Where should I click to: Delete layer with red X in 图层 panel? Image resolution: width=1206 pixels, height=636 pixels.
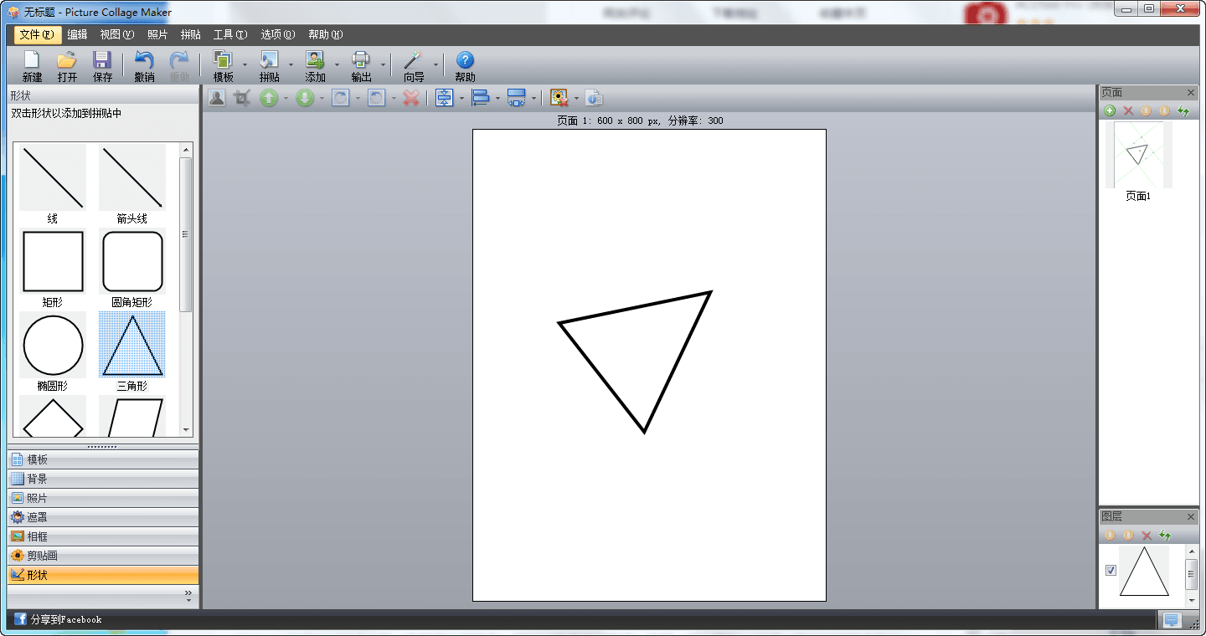click(x=1147, y=536)
